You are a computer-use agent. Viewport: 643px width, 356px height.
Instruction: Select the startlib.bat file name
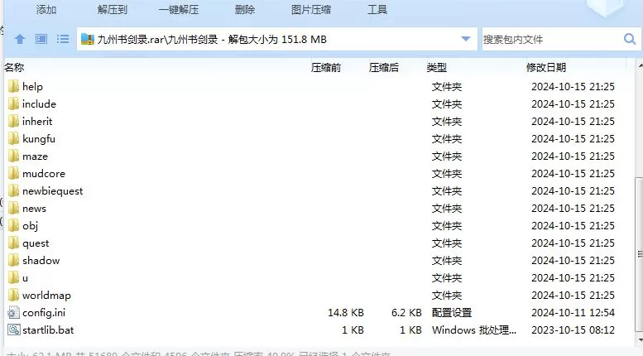[48, 330]
